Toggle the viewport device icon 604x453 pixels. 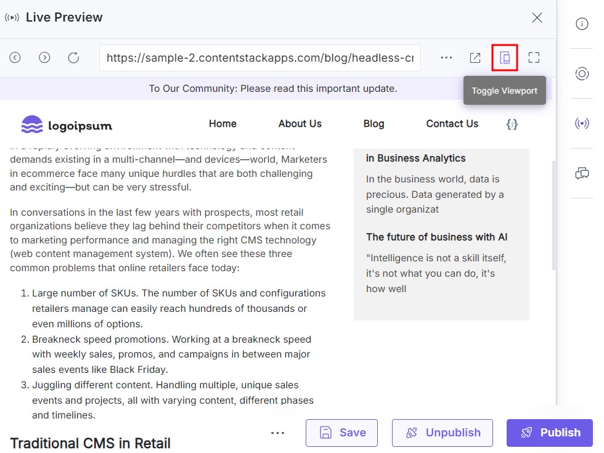(505, 58)
